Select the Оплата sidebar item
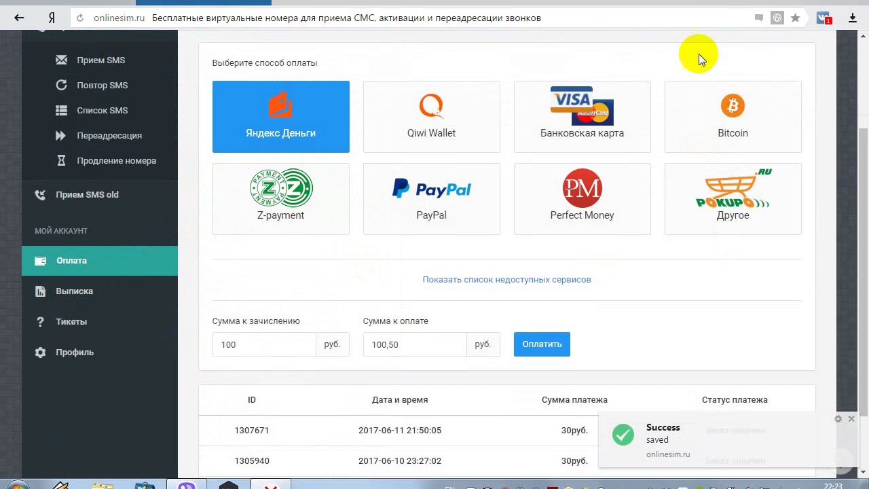869x489 pixels. 100,261
